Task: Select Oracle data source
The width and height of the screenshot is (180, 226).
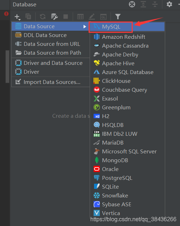Action: pos(127,169)
